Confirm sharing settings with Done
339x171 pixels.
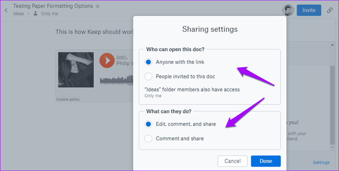(x=266, y=161)
